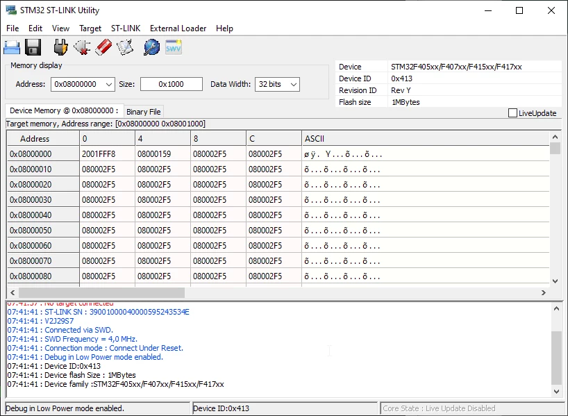Click log line V2J29S7
The image size is (568, 416).
coord(40,321)
